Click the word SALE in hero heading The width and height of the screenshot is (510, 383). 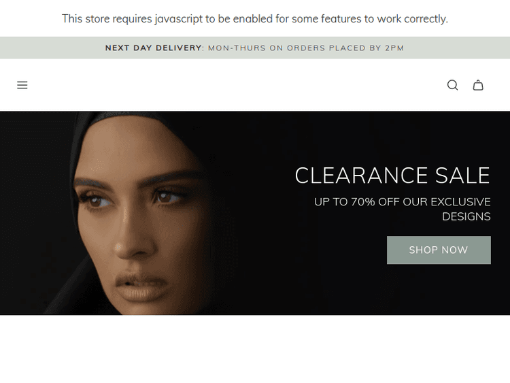click(x=462, y=176)
